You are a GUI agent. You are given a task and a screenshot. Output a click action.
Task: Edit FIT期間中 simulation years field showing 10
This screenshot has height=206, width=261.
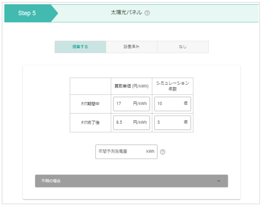[x=173, y=104]
